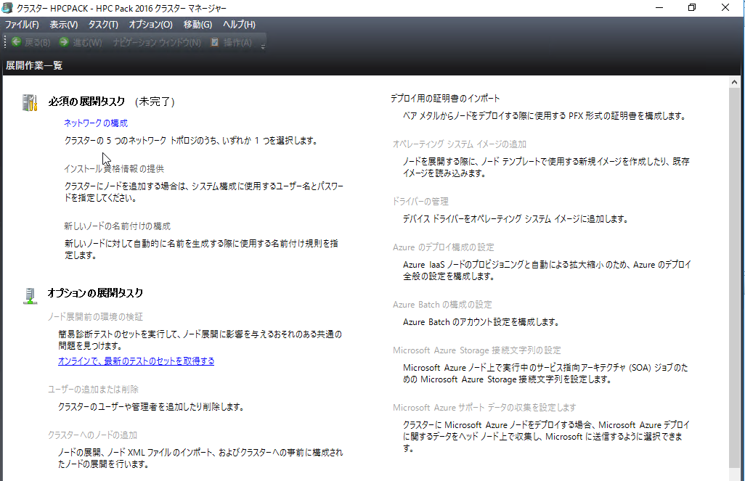Open the ファイル(F) menu

click(22, 24)
